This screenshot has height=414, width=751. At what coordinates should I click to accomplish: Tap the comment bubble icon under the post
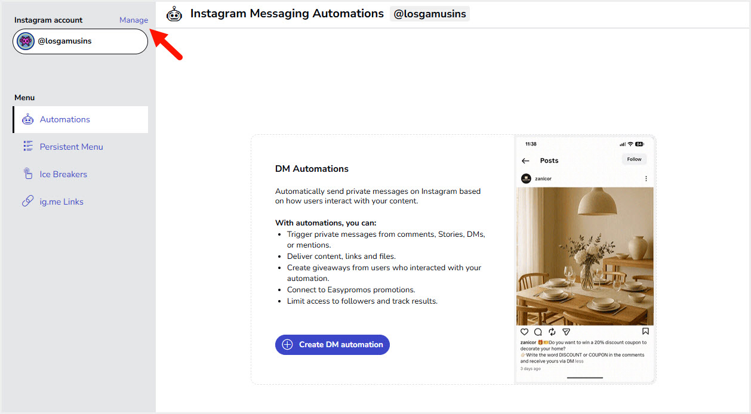coord(538,332)
